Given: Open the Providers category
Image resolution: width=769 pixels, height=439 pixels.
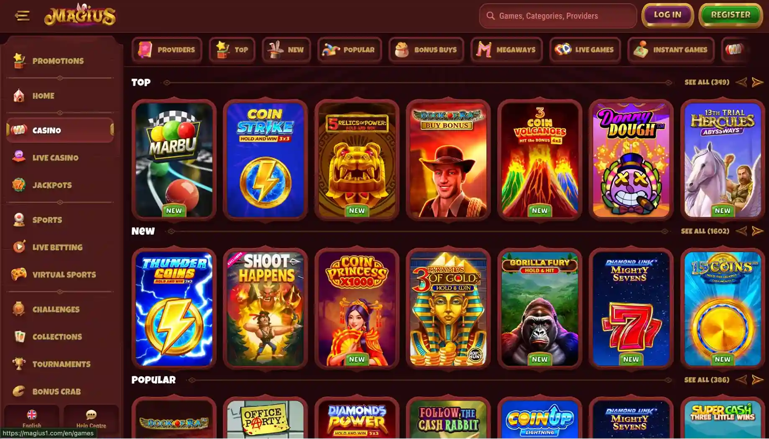Looking at the screenshot, I should point(167,50).
